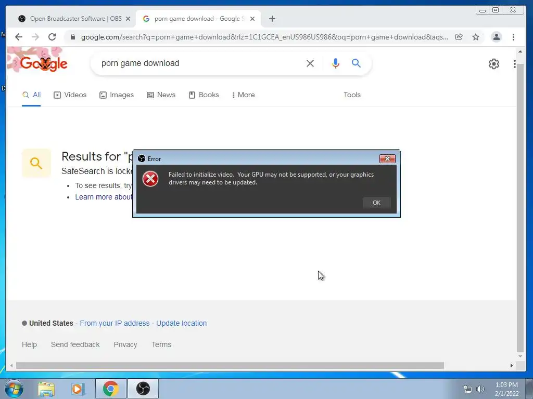Share this page icon in address bar
This screenshot has width=533, height=399.
[459, 37]
